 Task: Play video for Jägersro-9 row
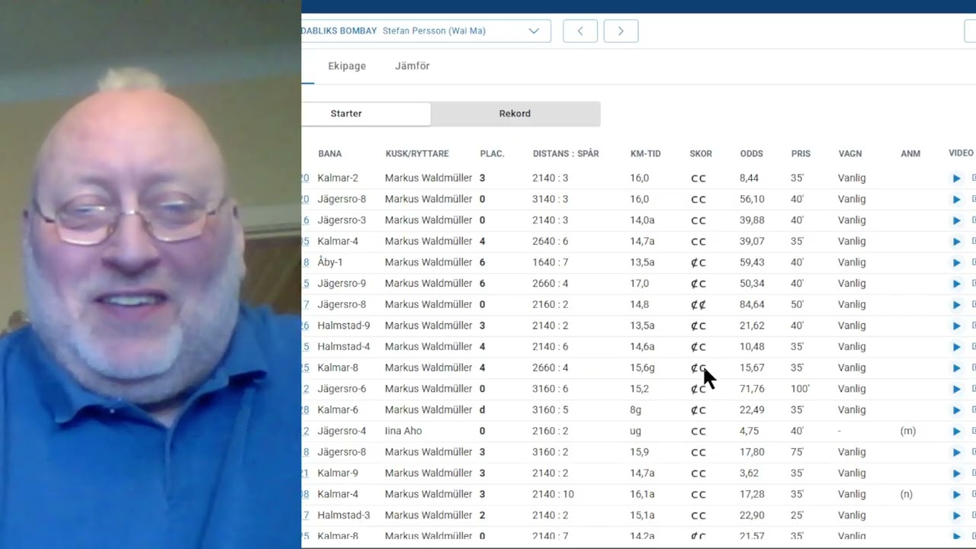click(956, 284)
